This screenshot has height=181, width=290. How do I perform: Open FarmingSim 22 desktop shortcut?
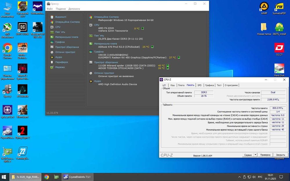pyautogui.click(x=23, y=153)
